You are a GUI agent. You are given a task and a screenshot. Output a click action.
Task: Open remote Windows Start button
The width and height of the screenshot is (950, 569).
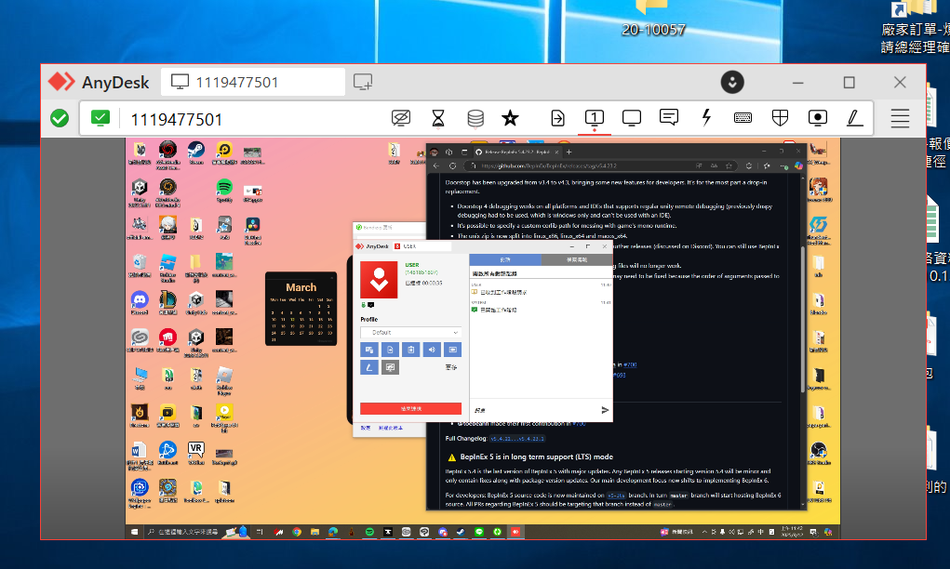pyautogui.click(x=134, y=532)
